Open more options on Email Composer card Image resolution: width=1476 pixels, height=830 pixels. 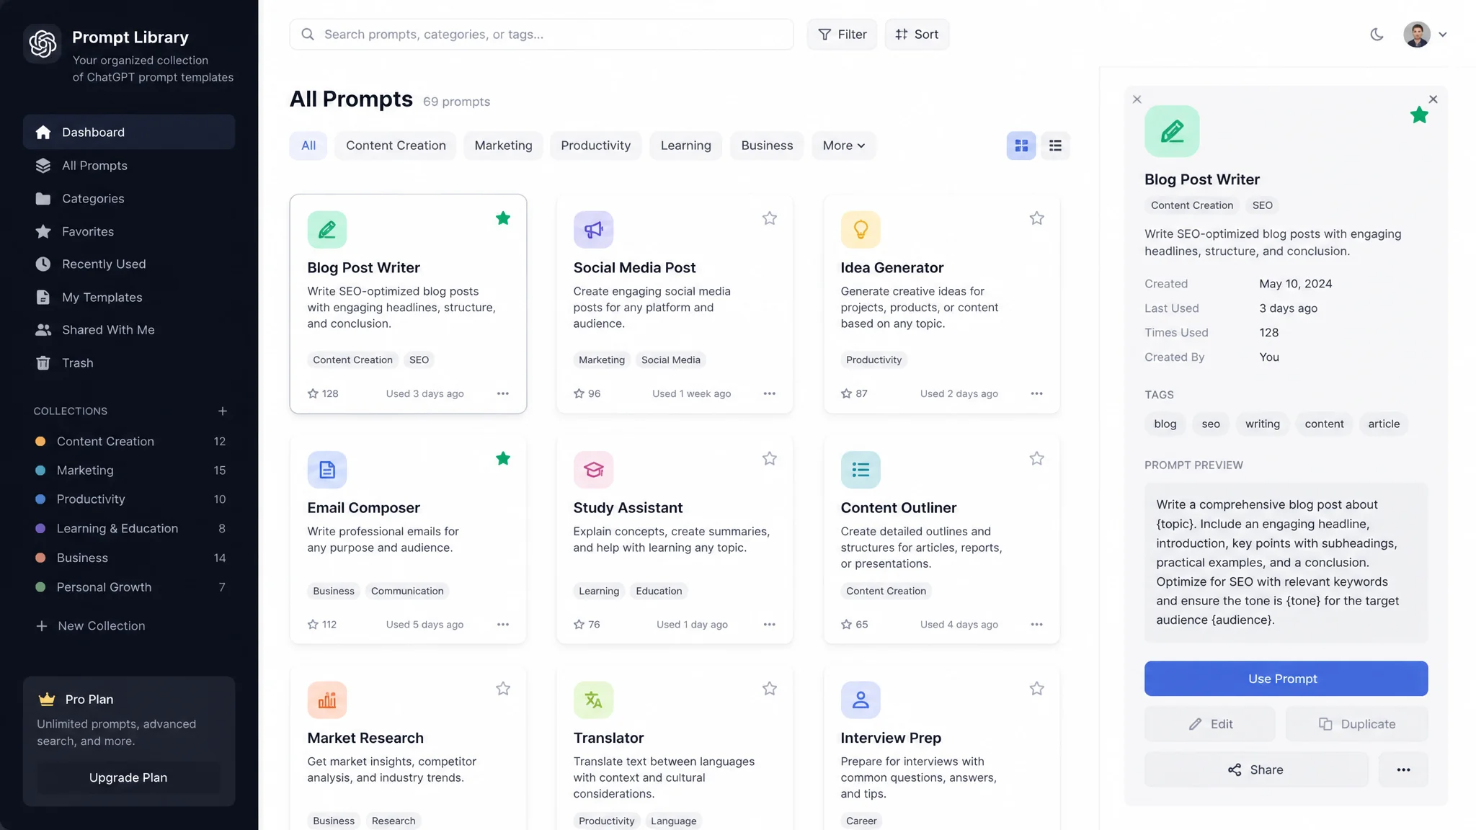503,625
